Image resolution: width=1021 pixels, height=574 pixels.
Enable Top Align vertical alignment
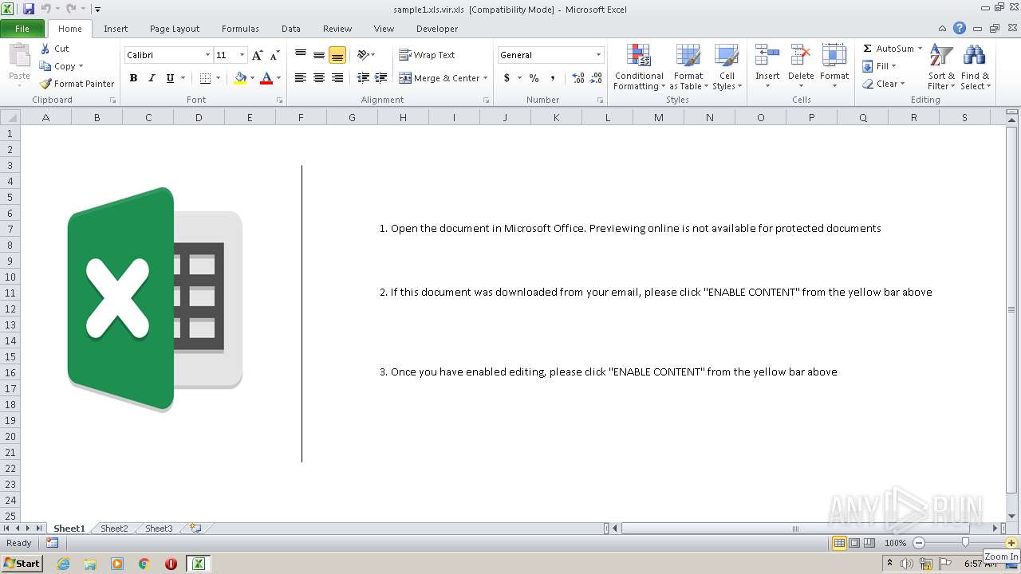point(301,55)
